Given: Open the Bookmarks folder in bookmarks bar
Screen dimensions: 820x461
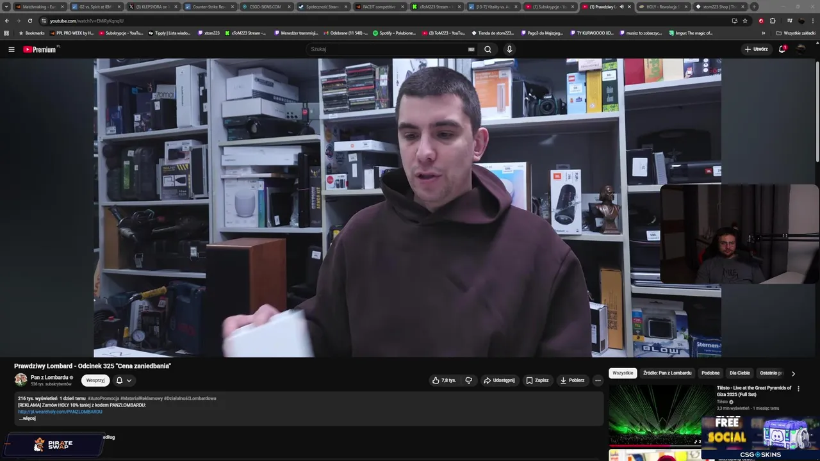Looking at the screenshot, I should [31, 33].
